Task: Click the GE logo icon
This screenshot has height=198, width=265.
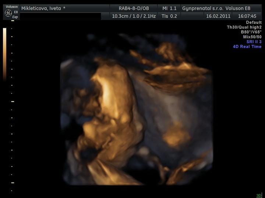Action: click(8, 13)
